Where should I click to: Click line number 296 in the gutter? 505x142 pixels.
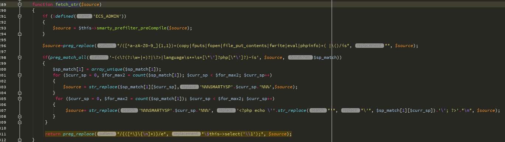[3, 46]
